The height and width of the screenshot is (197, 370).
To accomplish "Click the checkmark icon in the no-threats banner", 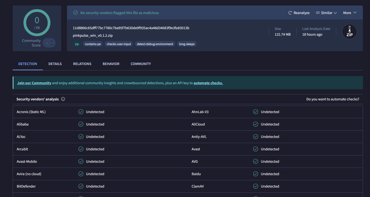I will 76,13.
